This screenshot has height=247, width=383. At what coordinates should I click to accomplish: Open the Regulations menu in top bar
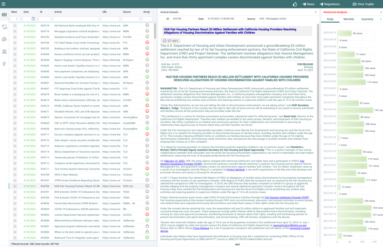[330, 4]
